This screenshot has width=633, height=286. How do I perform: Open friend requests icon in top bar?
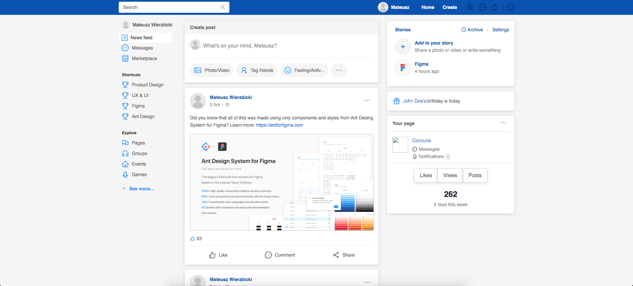[x=470, y=7]
